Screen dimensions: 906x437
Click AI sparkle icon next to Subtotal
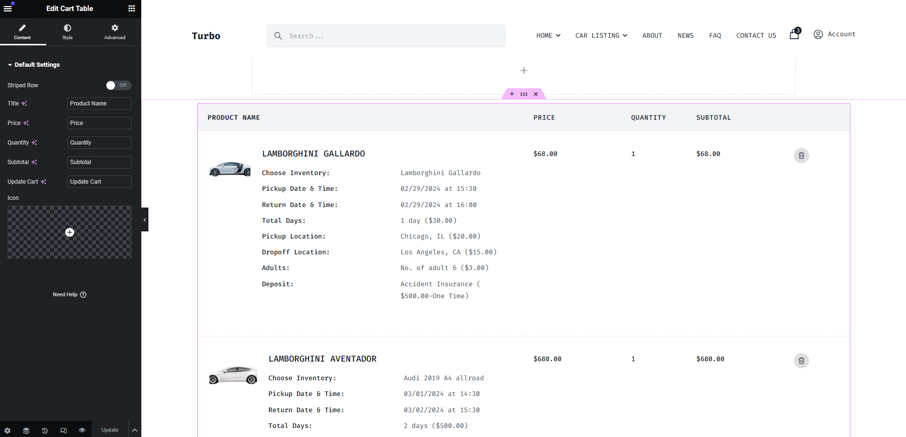click(34, 162)
